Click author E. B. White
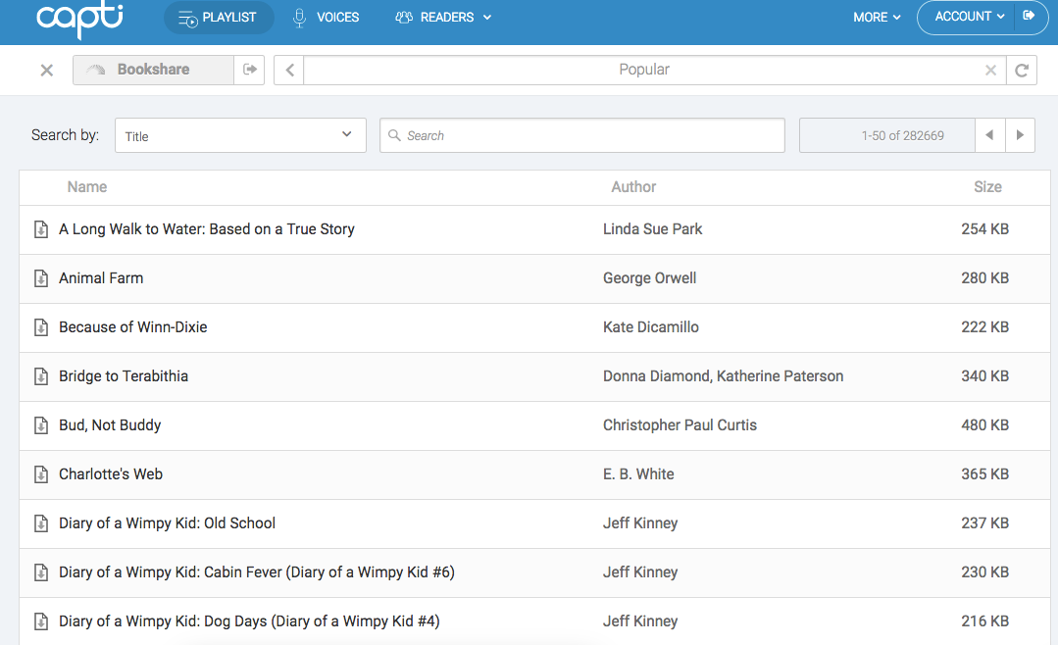1058x645 pixels. click(x=638, y=474)
